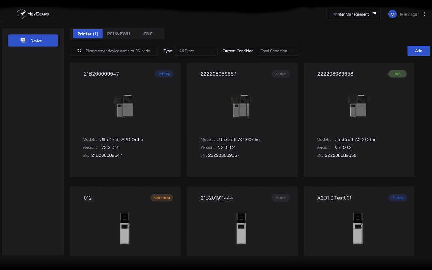Click the Printing status badge on 21B200009547
Viewport: 432px width, 270px height.
point(164,74)
